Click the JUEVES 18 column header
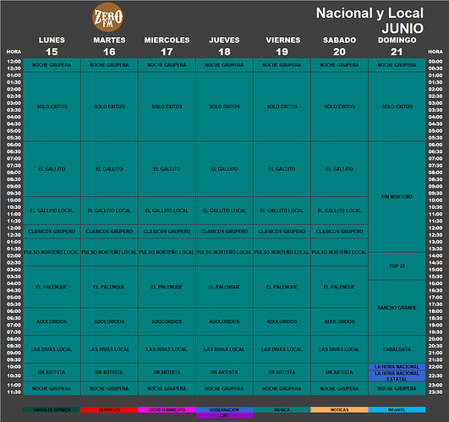 [x=225, y=46]
